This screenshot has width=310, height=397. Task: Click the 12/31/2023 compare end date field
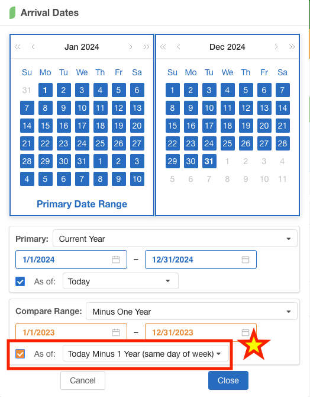[x=201, y=332]
